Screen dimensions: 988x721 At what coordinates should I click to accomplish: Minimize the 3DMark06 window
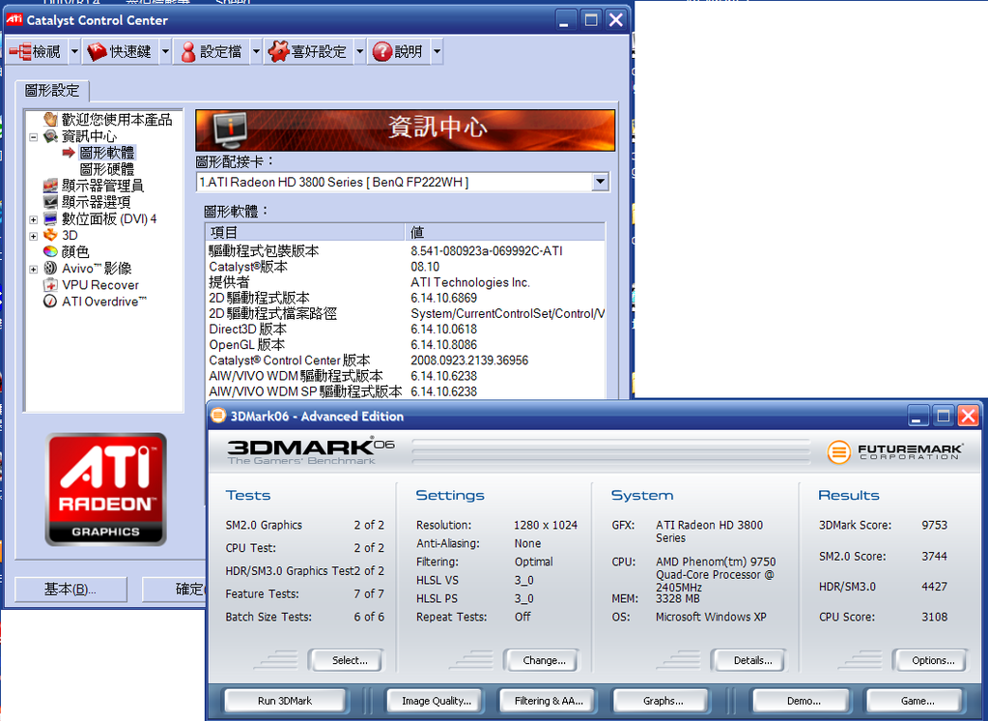click(x=917, y=417)
